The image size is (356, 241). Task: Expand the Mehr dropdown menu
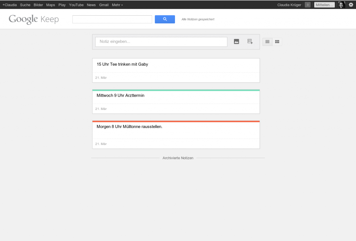[117, 5]
